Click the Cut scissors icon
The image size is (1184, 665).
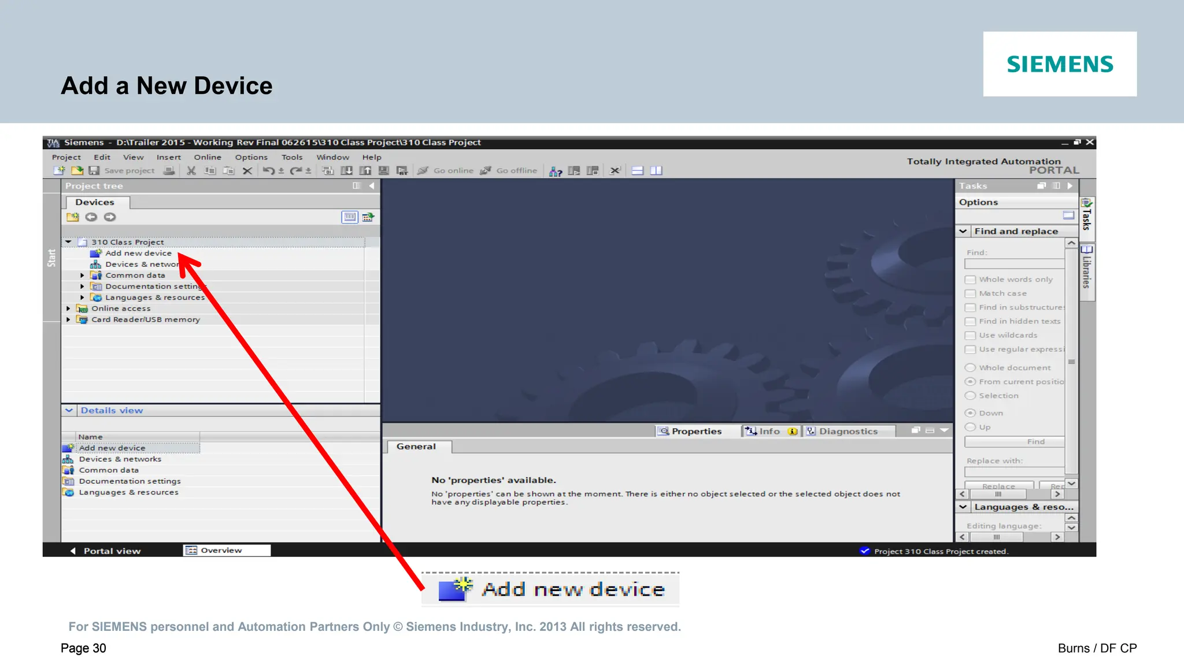[x=191, y=170]
